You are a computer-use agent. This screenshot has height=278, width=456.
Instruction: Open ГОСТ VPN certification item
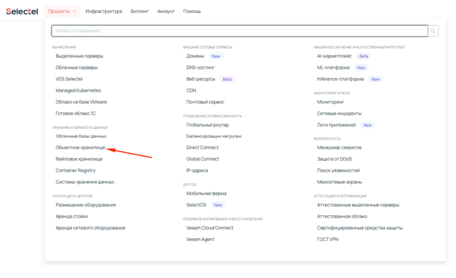(328, 239)
